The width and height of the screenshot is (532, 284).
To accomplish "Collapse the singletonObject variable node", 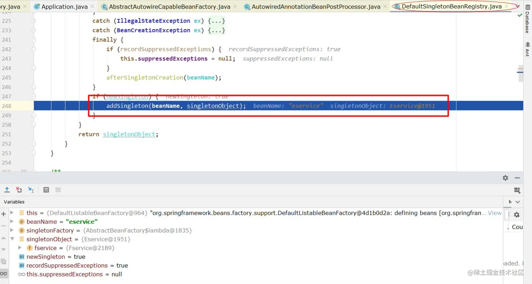I will (12, 239).
